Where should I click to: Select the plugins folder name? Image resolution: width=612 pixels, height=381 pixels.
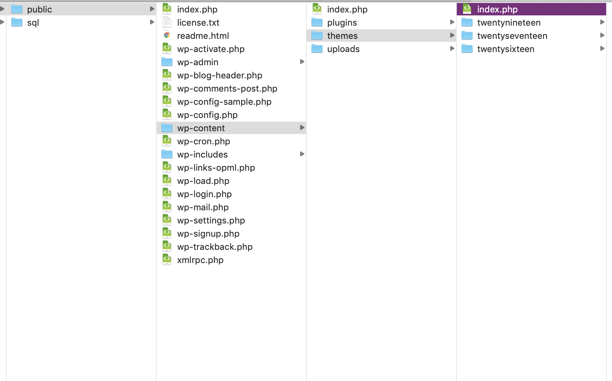point(342,23)
